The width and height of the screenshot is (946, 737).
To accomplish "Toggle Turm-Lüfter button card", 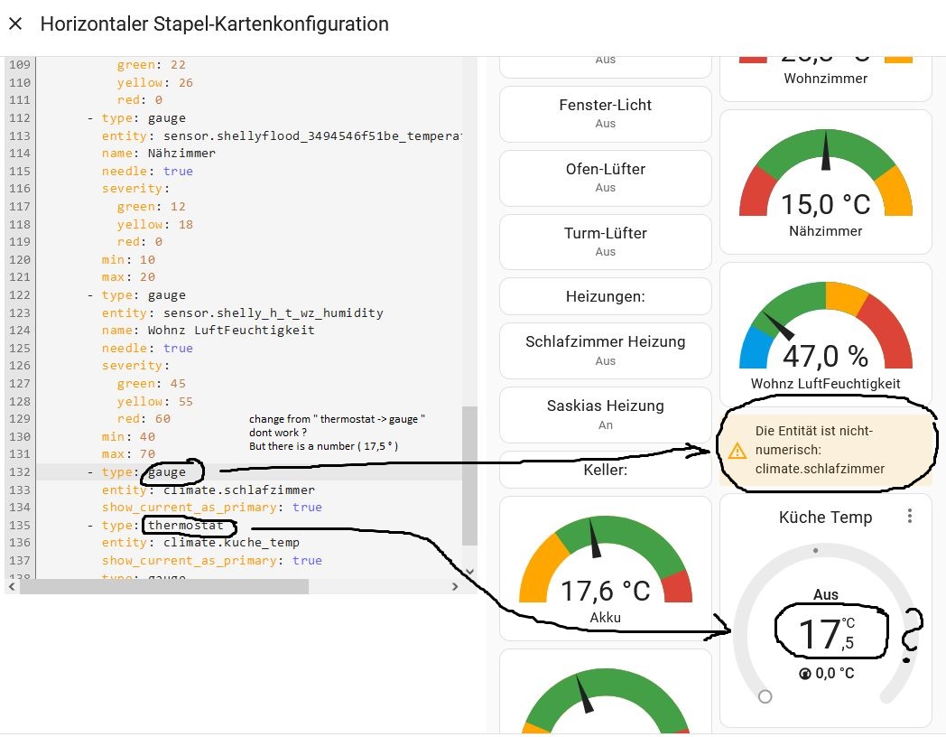I will pos(605,241).
